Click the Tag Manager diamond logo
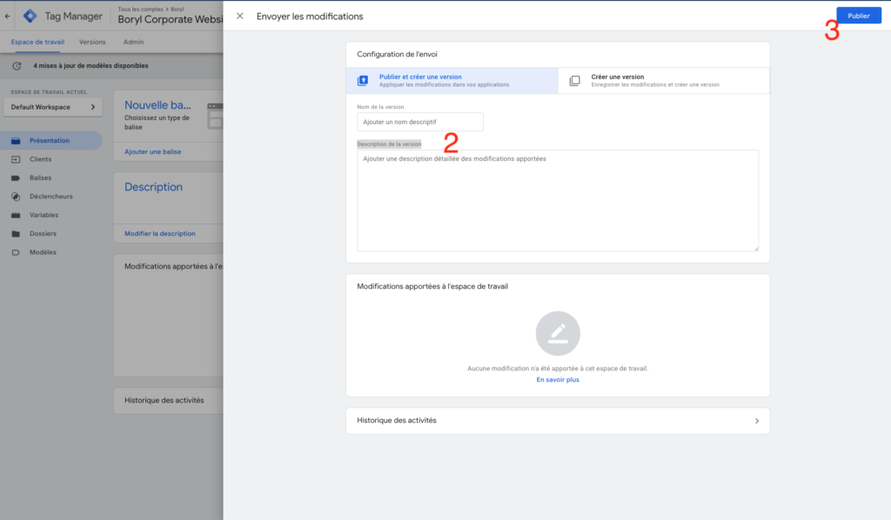The image size is (891, 520). [30, 17]
